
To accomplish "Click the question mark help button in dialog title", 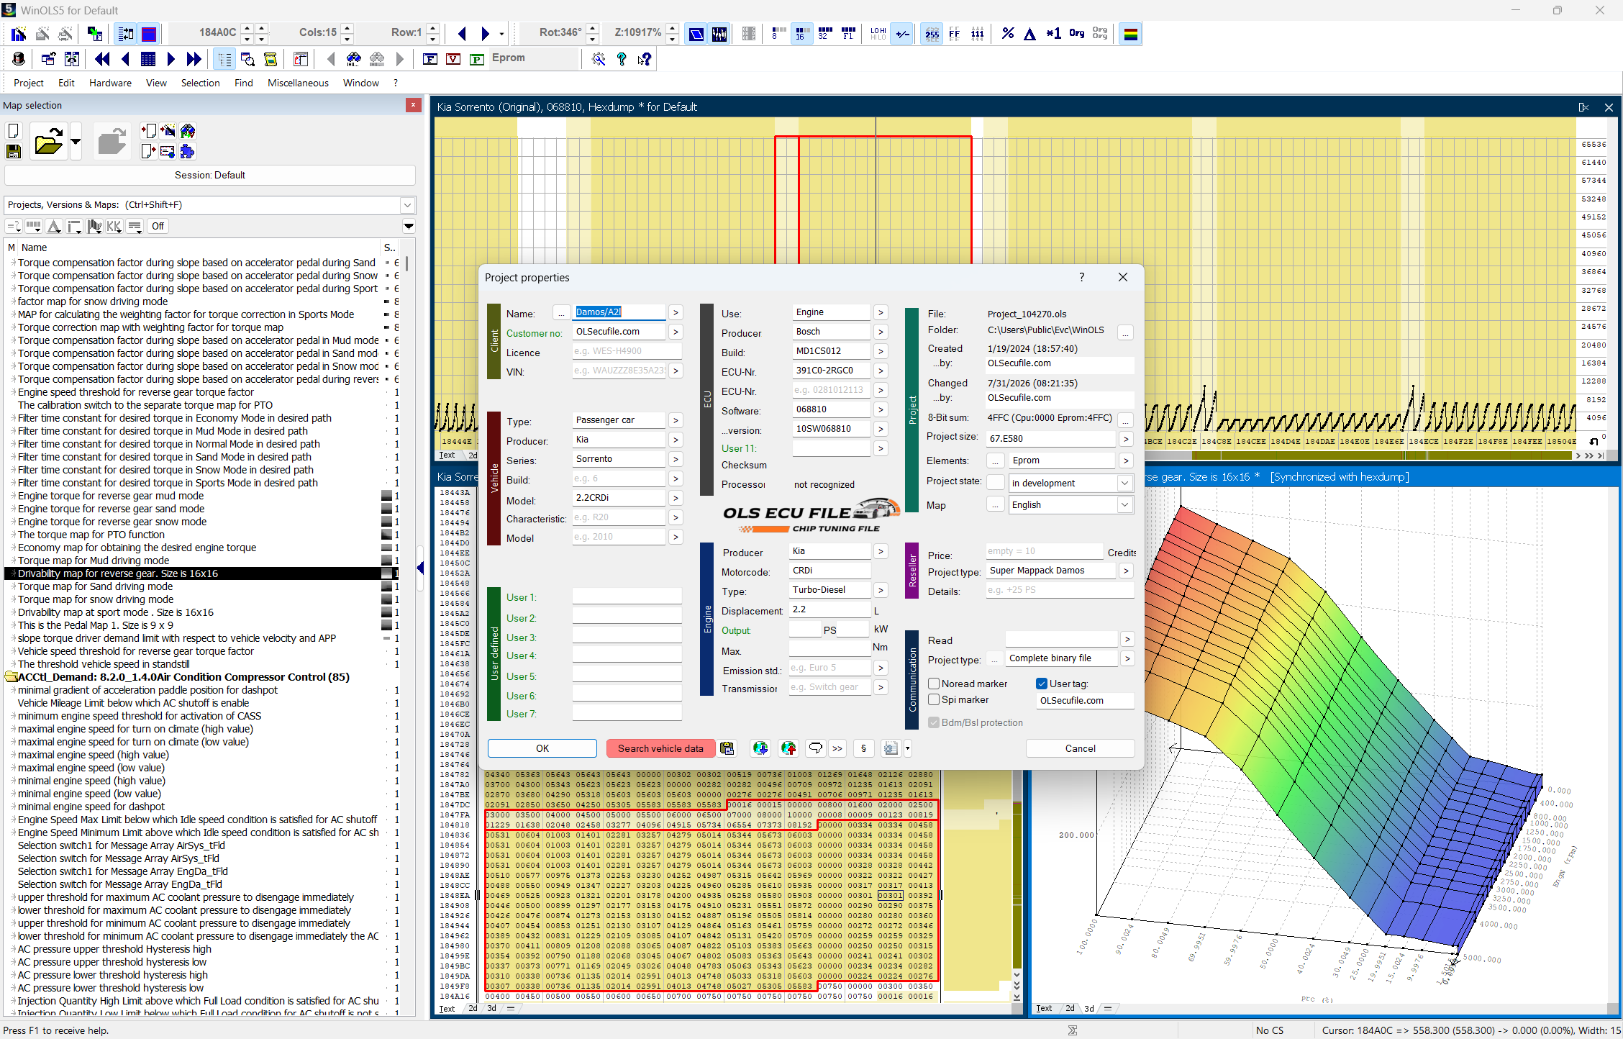I will point(1081,277).
